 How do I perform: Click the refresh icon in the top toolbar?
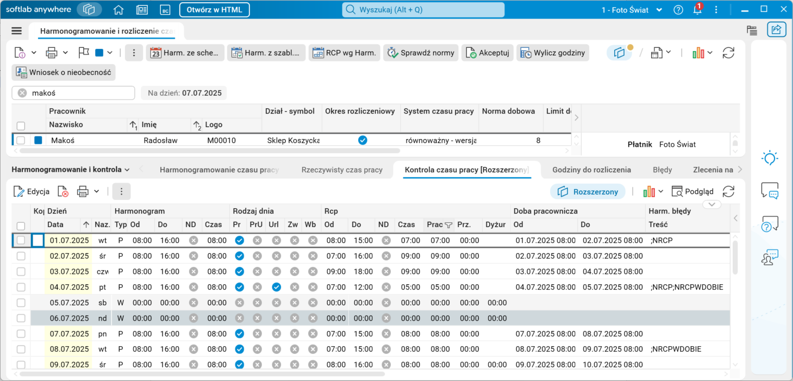pos(728,53)
